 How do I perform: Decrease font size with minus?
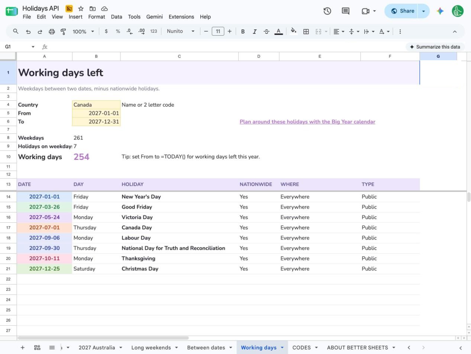(x=206, y=32)
